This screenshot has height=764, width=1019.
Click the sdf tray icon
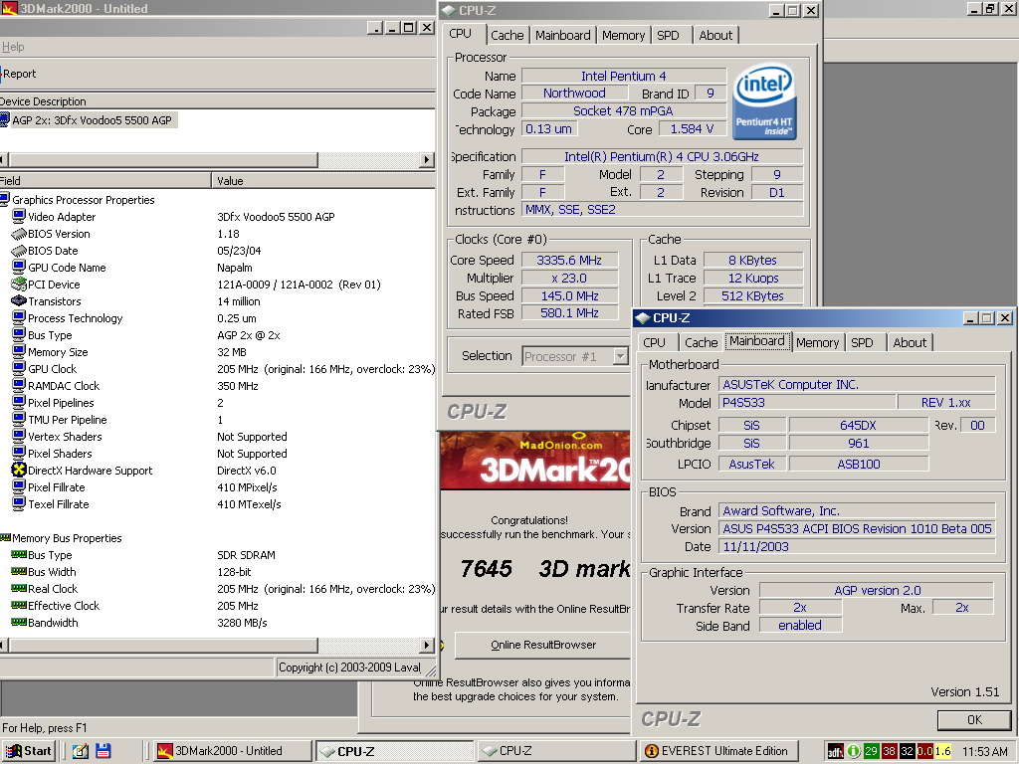[836, 751]
